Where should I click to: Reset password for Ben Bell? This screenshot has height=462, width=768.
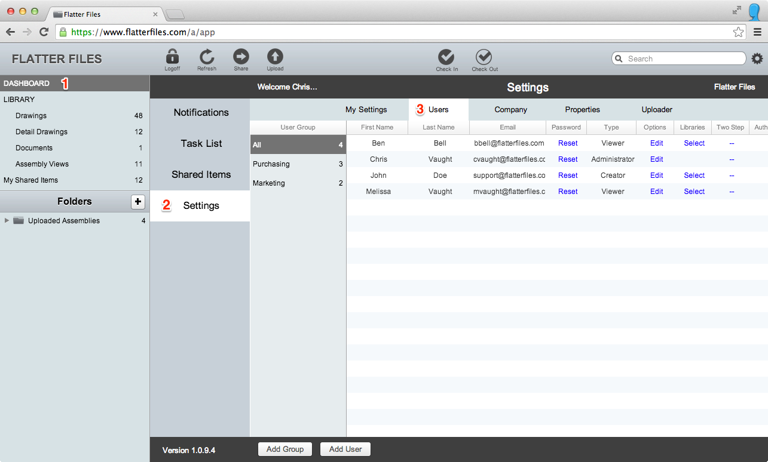click(568, 143)
